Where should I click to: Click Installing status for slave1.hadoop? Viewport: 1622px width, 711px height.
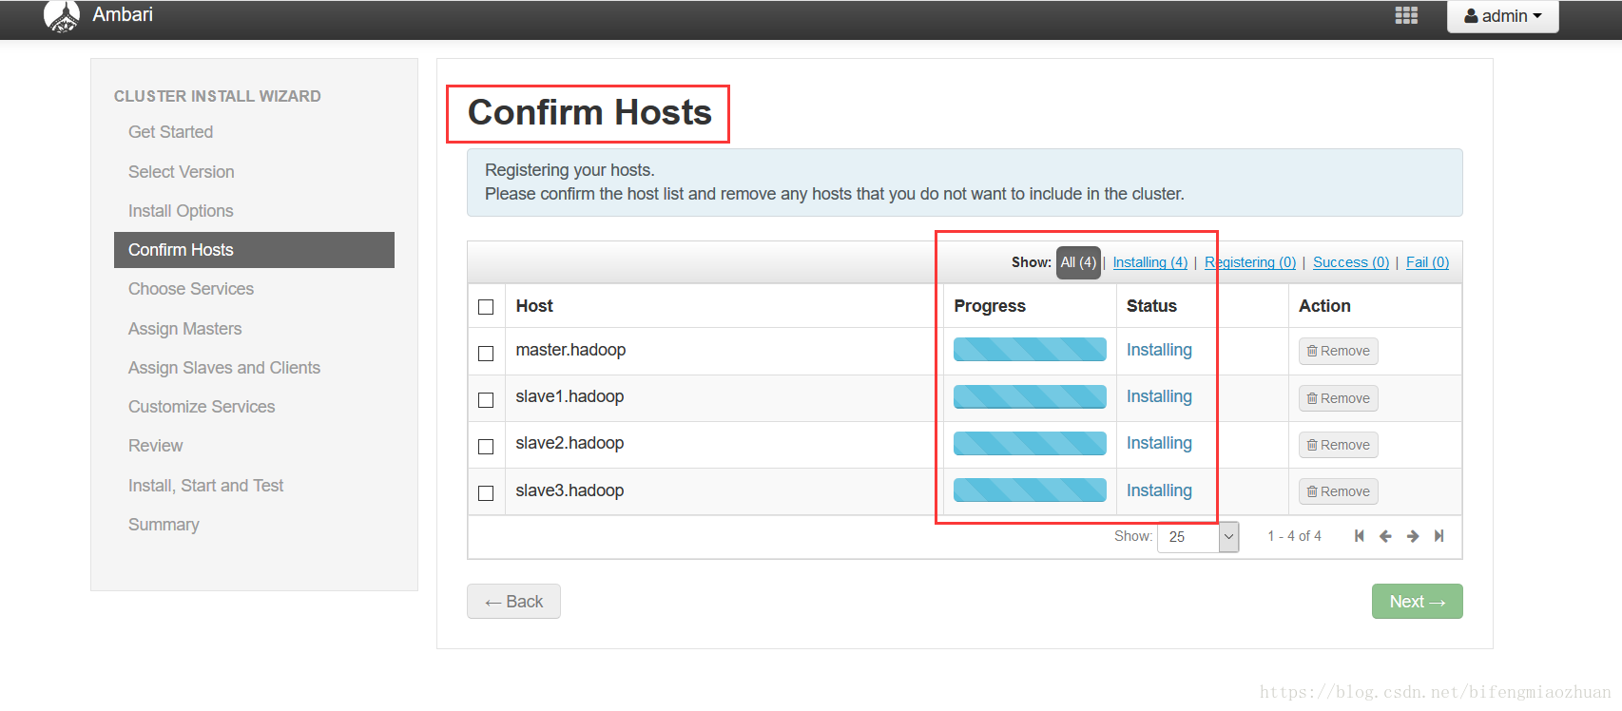(x=1159, y=396)
